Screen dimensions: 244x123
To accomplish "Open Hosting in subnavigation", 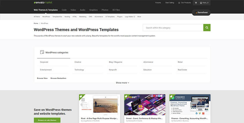I will (x=67, y=17).
